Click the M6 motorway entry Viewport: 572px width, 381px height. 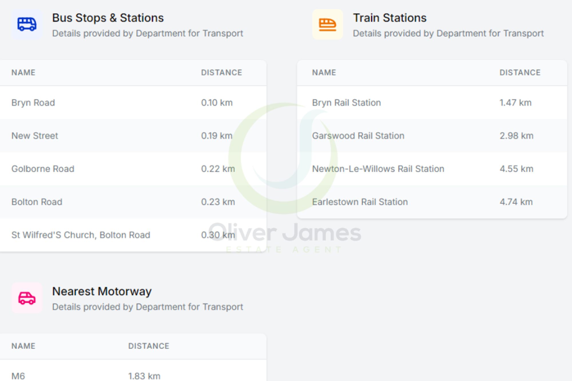tap(18, 376)
